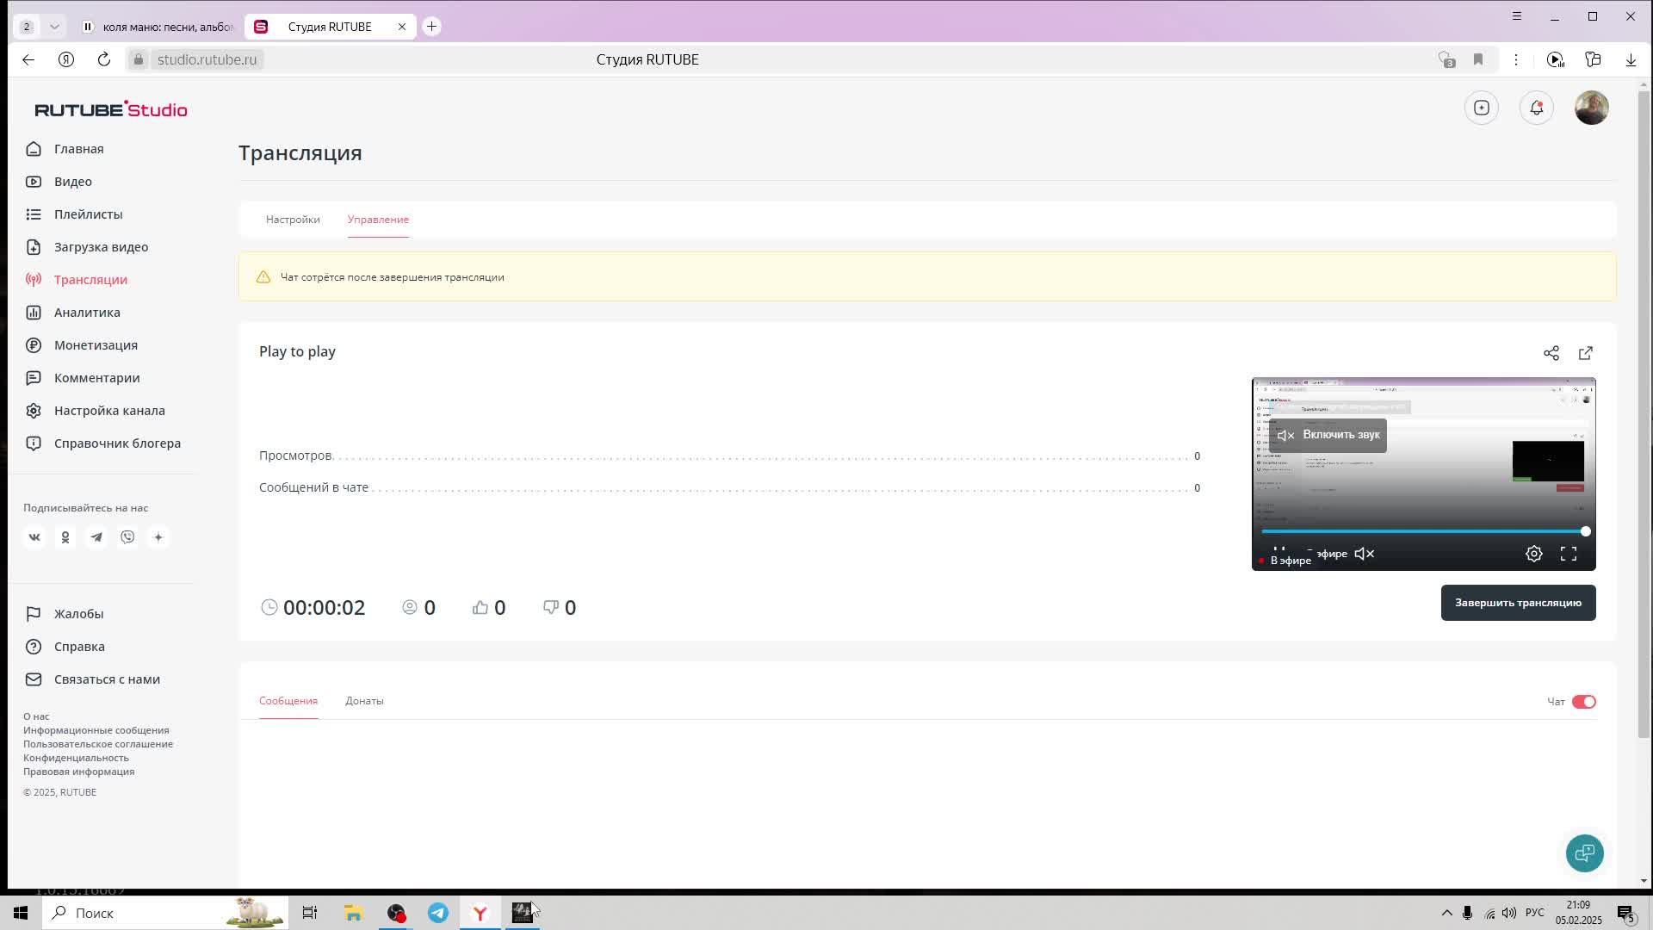Image resolution: width=1653 pixels, height=930 pixels.
Task: Unmute via the 'Включить звук' button
Action: [1328, 435]
